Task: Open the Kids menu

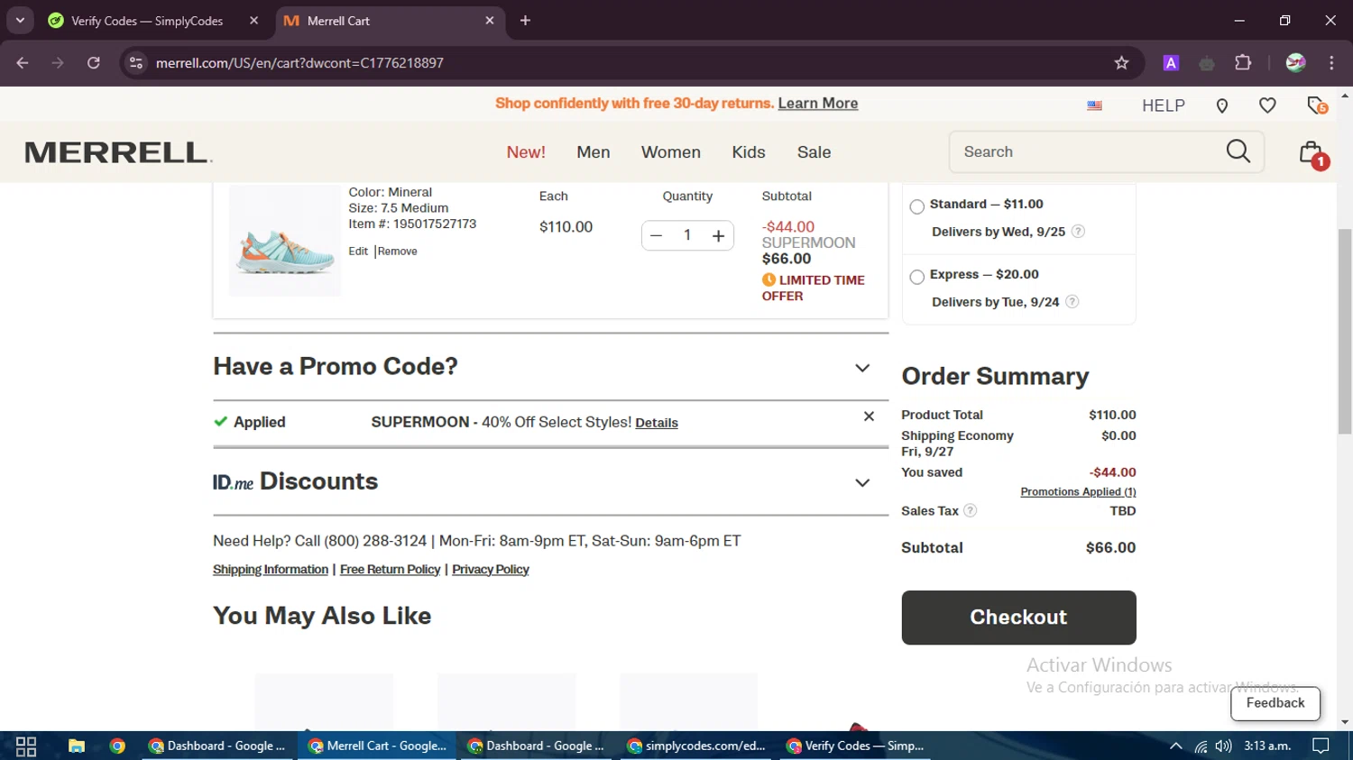Action: 749,152
